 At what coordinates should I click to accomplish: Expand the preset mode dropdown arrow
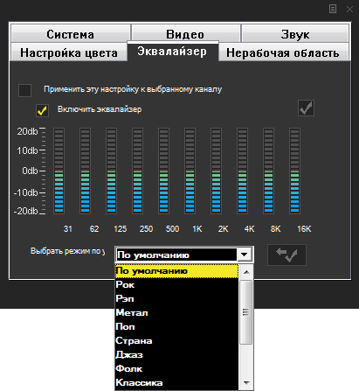[245, 255]
